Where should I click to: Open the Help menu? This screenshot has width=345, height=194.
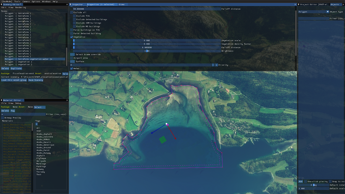[x=55, y=2]
